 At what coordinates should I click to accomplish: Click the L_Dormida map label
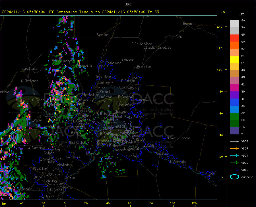coord(177,162)
